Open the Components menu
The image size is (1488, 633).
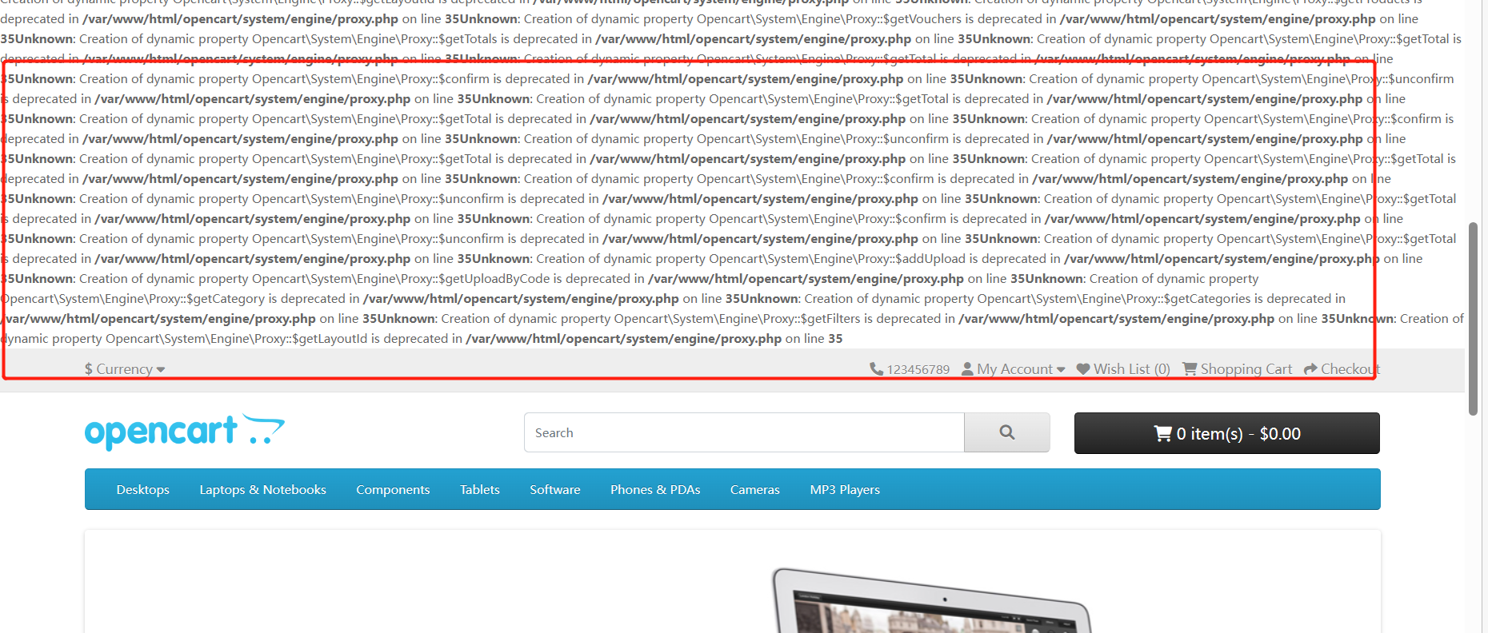tap(393, 489)
